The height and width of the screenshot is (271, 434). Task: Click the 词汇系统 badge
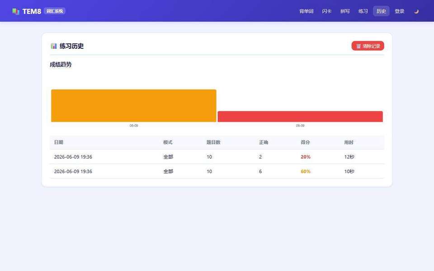(55, 11)
